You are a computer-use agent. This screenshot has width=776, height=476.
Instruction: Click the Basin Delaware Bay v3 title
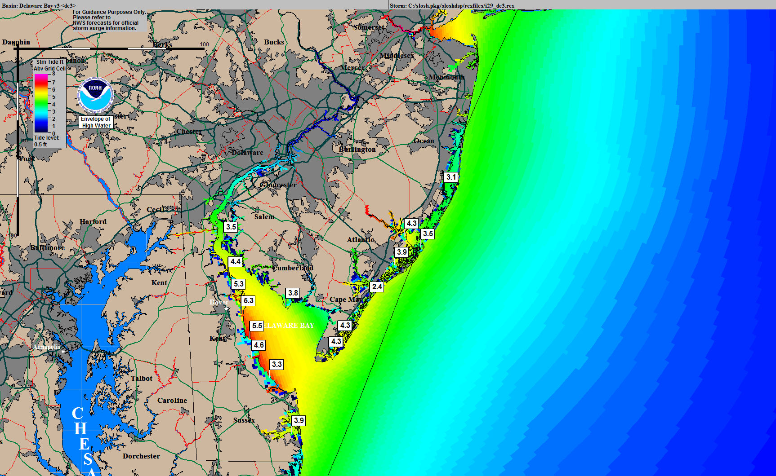click(x=39, y=6)
